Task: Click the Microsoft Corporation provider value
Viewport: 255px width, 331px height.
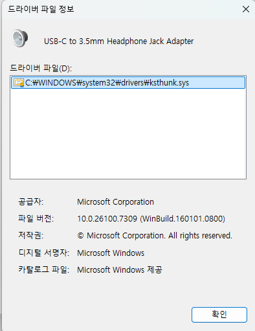Action: pos(115,202)
